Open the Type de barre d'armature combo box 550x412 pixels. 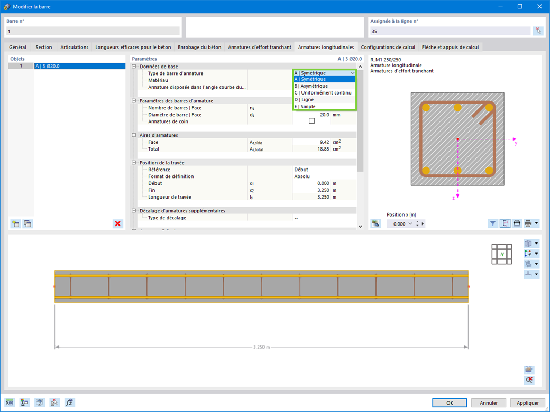325,73
